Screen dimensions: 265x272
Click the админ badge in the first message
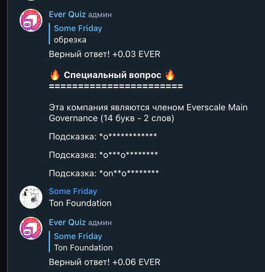pos(100,15)
